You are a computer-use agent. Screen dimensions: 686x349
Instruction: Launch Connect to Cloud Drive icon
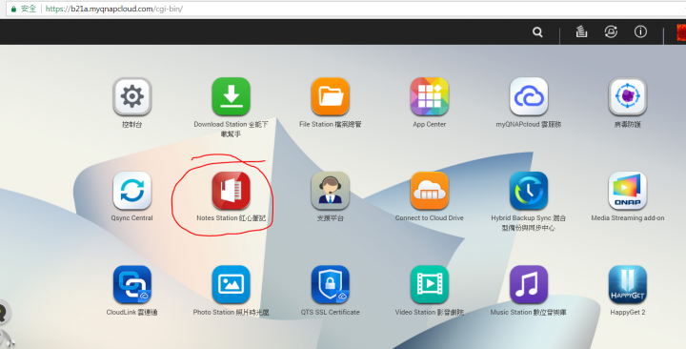pyautogui.click(x=429, y=191)
